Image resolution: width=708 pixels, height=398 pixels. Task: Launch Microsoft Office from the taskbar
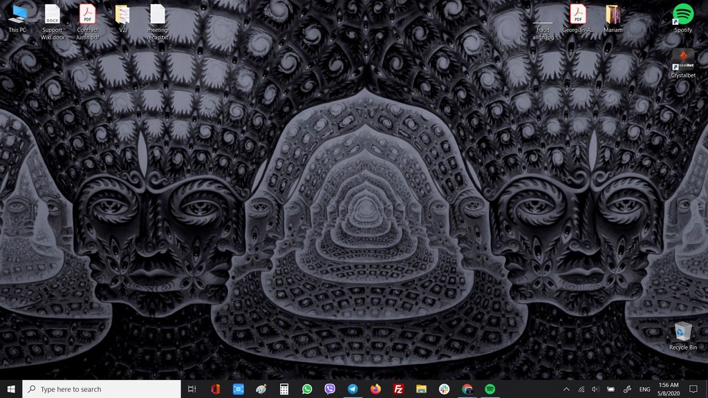[216, 389]
